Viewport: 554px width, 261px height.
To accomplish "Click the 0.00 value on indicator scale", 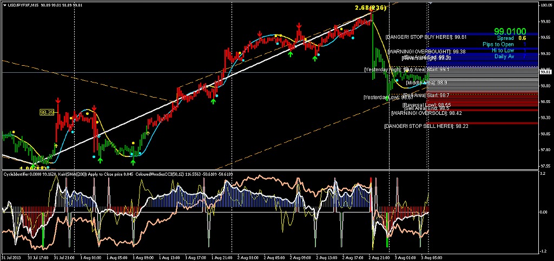I will 544,212.
